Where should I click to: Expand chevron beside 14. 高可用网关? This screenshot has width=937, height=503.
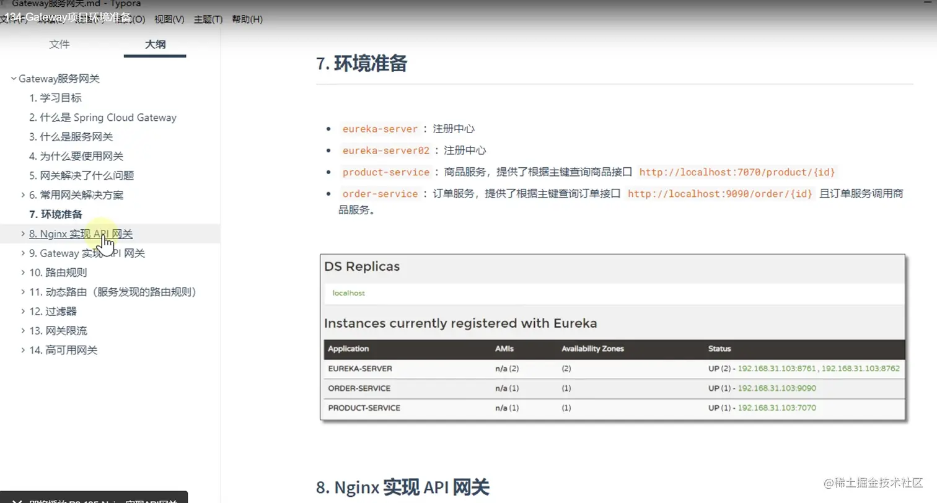pyautogui.click(x=24, y=350)
